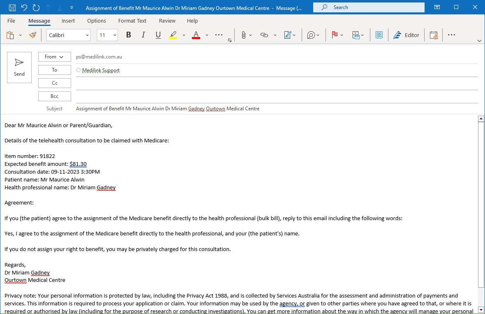The width and height of the screenshot is (485, 314).
Task: Show more ribbon commands ellipsis
Action: coord(452,35)
